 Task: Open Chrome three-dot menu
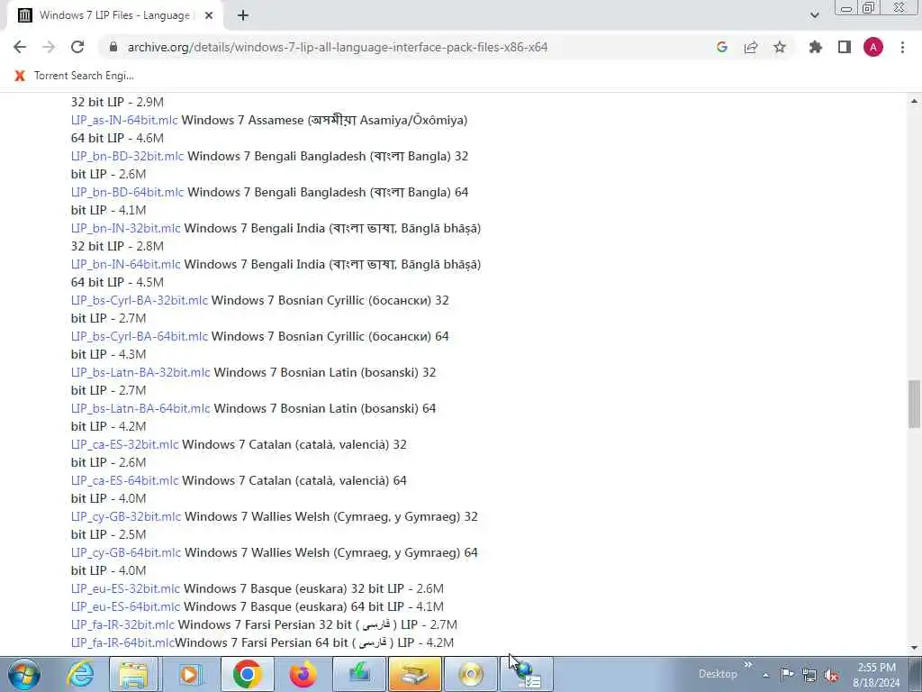click(x=902, y=47)
